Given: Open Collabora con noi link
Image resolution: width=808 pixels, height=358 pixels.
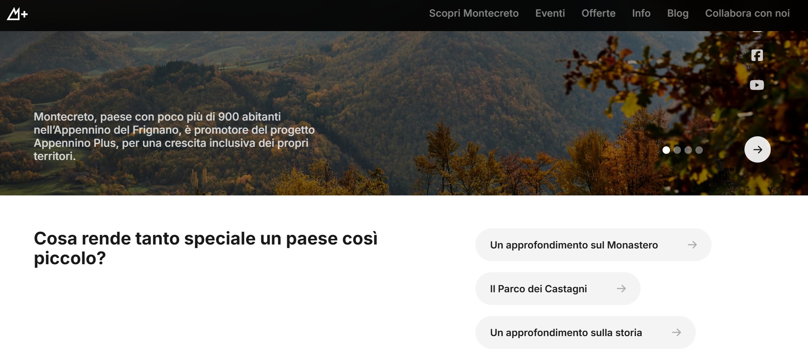Looking at the screenshot, I should click(x=747, y=14).
